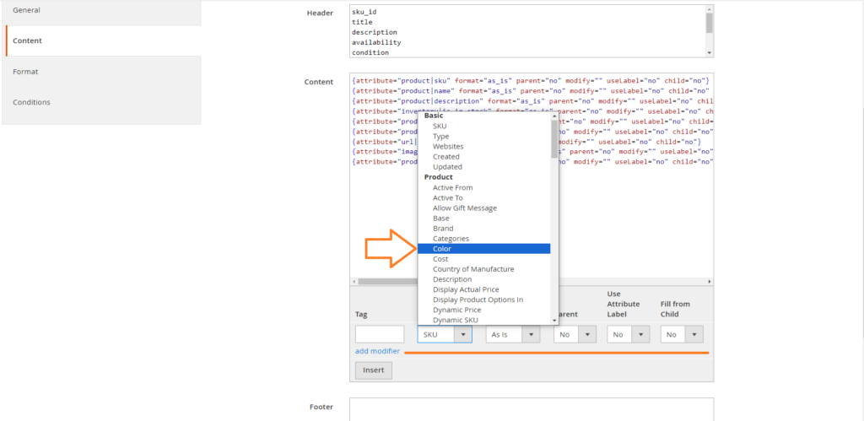Image resolution: width=864 pixels, height=421 pixels.
Task: Go to the Conditions tab
Action: coord(31,102)
